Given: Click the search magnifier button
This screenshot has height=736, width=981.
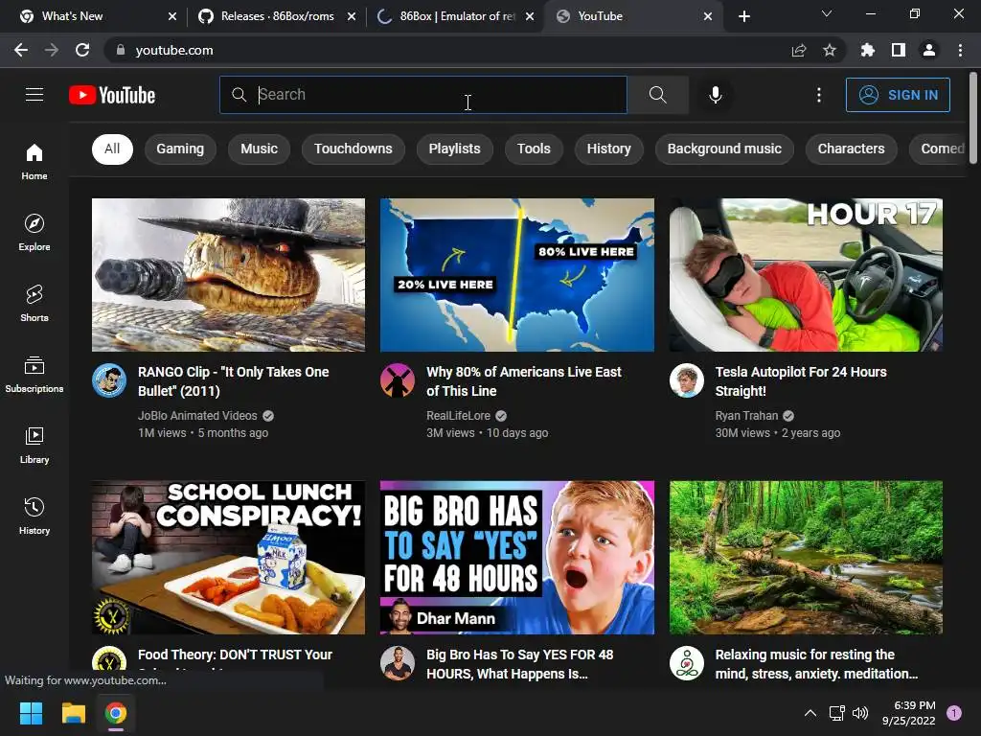Looking at the screenshot, I should click(x=657, y=95).
